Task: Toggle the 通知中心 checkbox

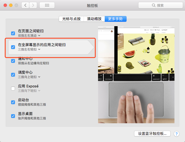Action: point(13,61)
